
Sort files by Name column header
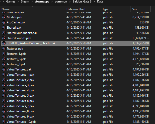click(33, 9)
